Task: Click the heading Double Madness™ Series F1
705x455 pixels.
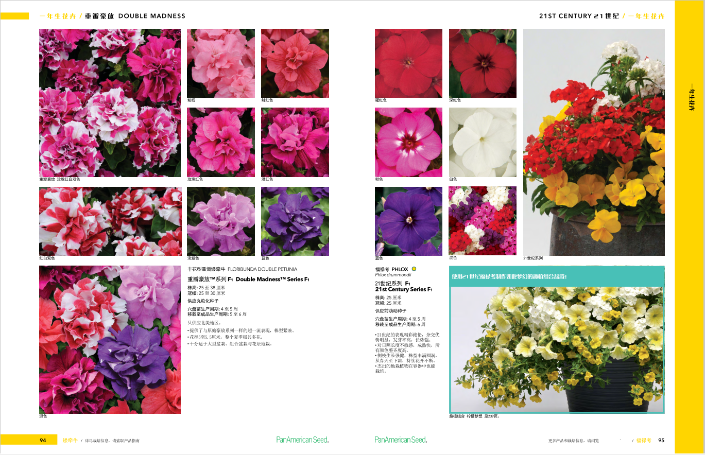Action: pos(272,279)
